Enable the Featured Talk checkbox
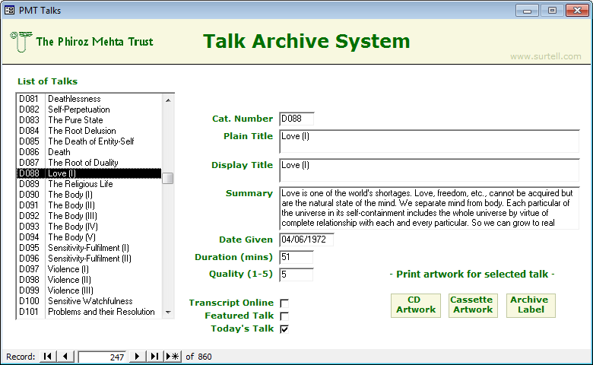 point(284,316)
